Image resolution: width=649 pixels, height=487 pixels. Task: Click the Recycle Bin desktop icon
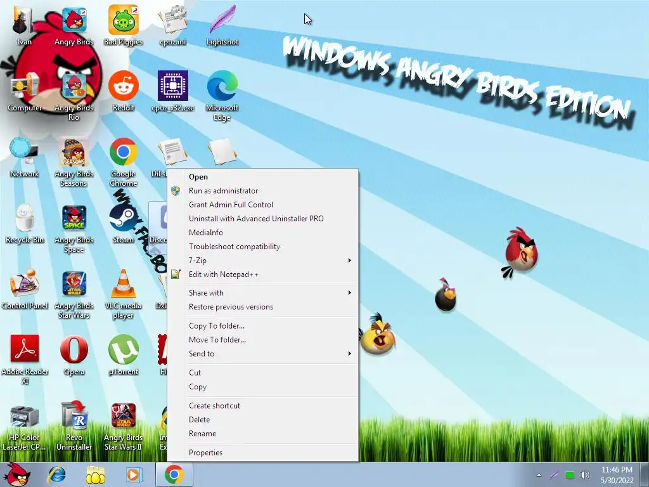point(25,224)
